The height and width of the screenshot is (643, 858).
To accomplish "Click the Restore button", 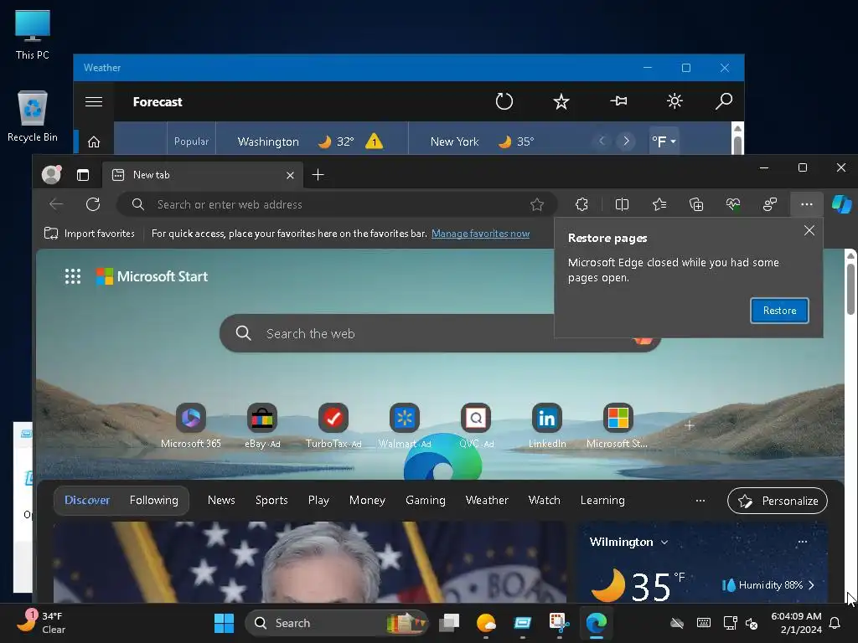I will pos(779,311).
